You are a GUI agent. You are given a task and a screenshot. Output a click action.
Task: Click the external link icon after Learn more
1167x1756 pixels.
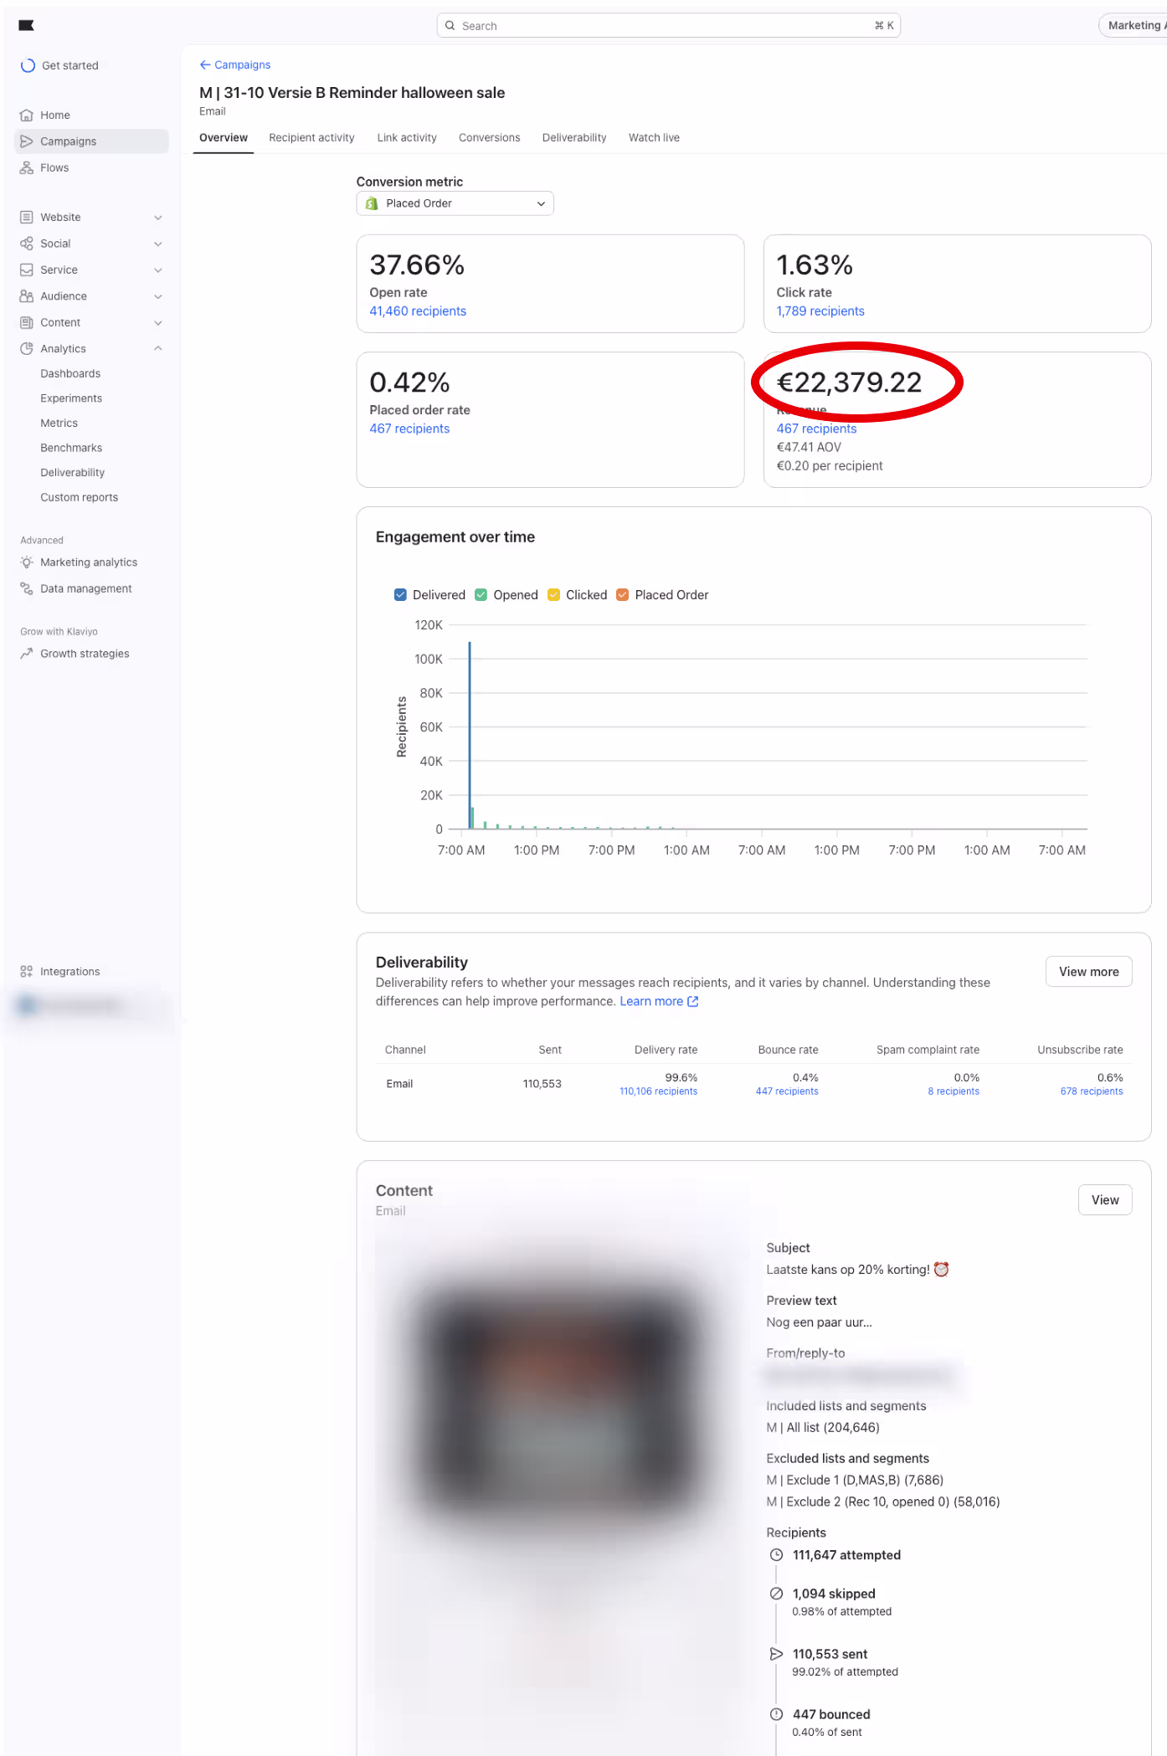(693, 1002)
